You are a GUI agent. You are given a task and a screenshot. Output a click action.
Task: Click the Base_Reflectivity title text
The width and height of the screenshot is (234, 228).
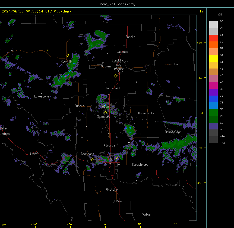click(x=117, y=4)
